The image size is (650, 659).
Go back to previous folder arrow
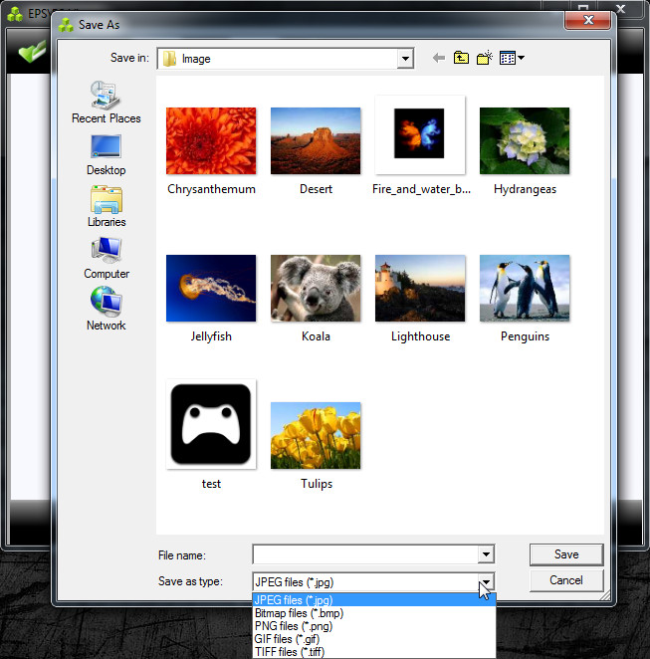[439, 58]
